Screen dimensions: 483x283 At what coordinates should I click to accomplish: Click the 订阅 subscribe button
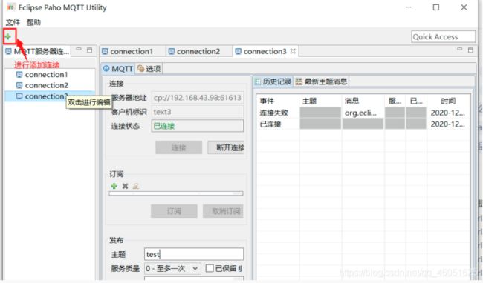[174, 211]
